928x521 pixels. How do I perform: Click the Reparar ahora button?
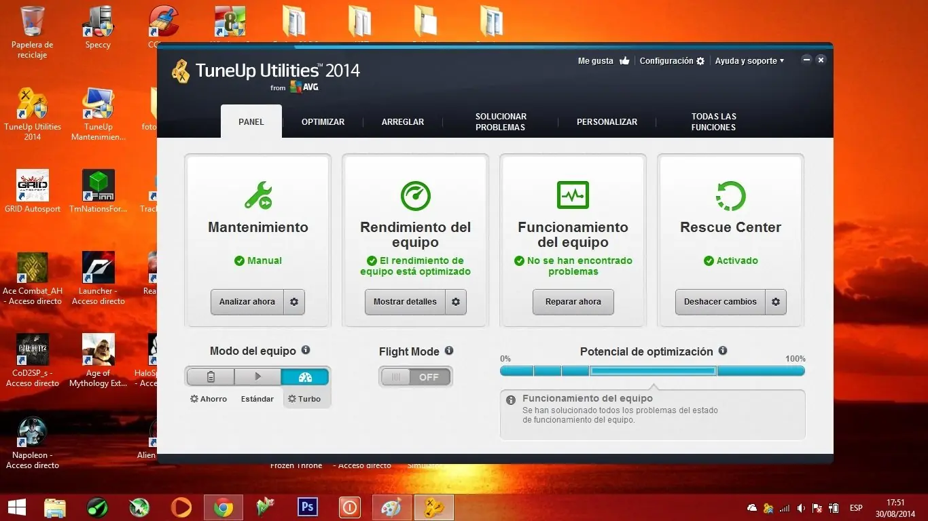[573, 302]
